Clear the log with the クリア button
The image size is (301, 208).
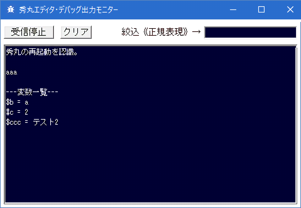76,32
